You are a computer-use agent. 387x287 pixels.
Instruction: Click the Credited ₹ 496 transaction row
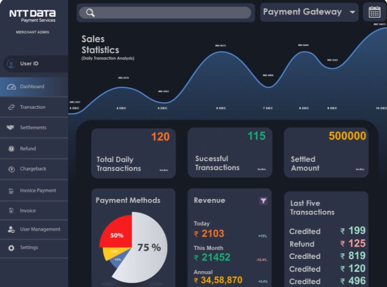click(327, 281)
